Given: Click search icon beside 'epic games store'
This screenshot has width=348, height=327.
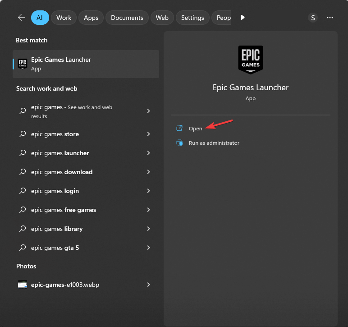Looking at the screenshot, I should pyautogui.click(x=23, y=134).
